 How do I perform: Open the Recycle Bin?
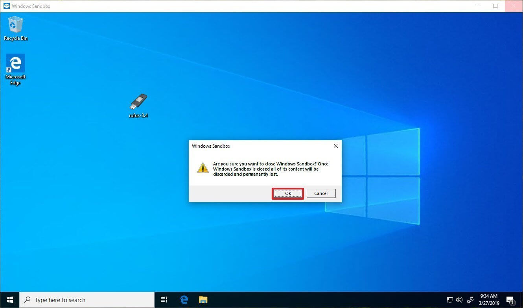[x=15, y=24]
